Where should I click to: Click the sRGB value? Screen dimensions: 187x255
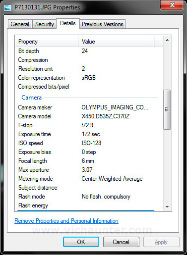pos(88,78)
